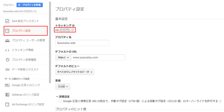Open the 業種 industry dropdown

[x=63, y=86]
